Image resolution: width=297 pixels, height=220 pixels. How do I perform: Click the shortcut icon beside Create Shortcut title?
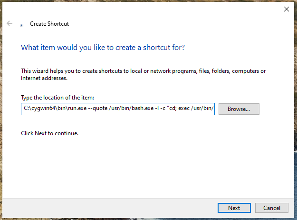pos(22,25)
